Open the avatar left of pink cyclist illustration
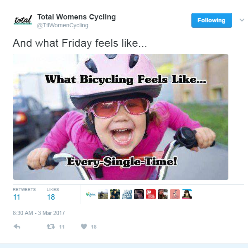This screenshot has width=248, height=248. 163,194
